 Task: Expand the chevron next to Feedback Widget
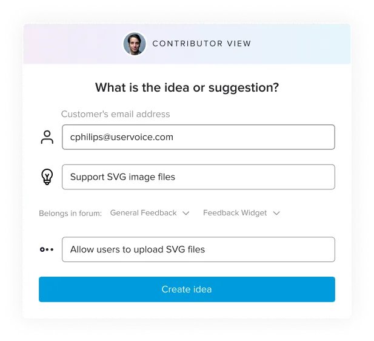click(x=276, y=213)
